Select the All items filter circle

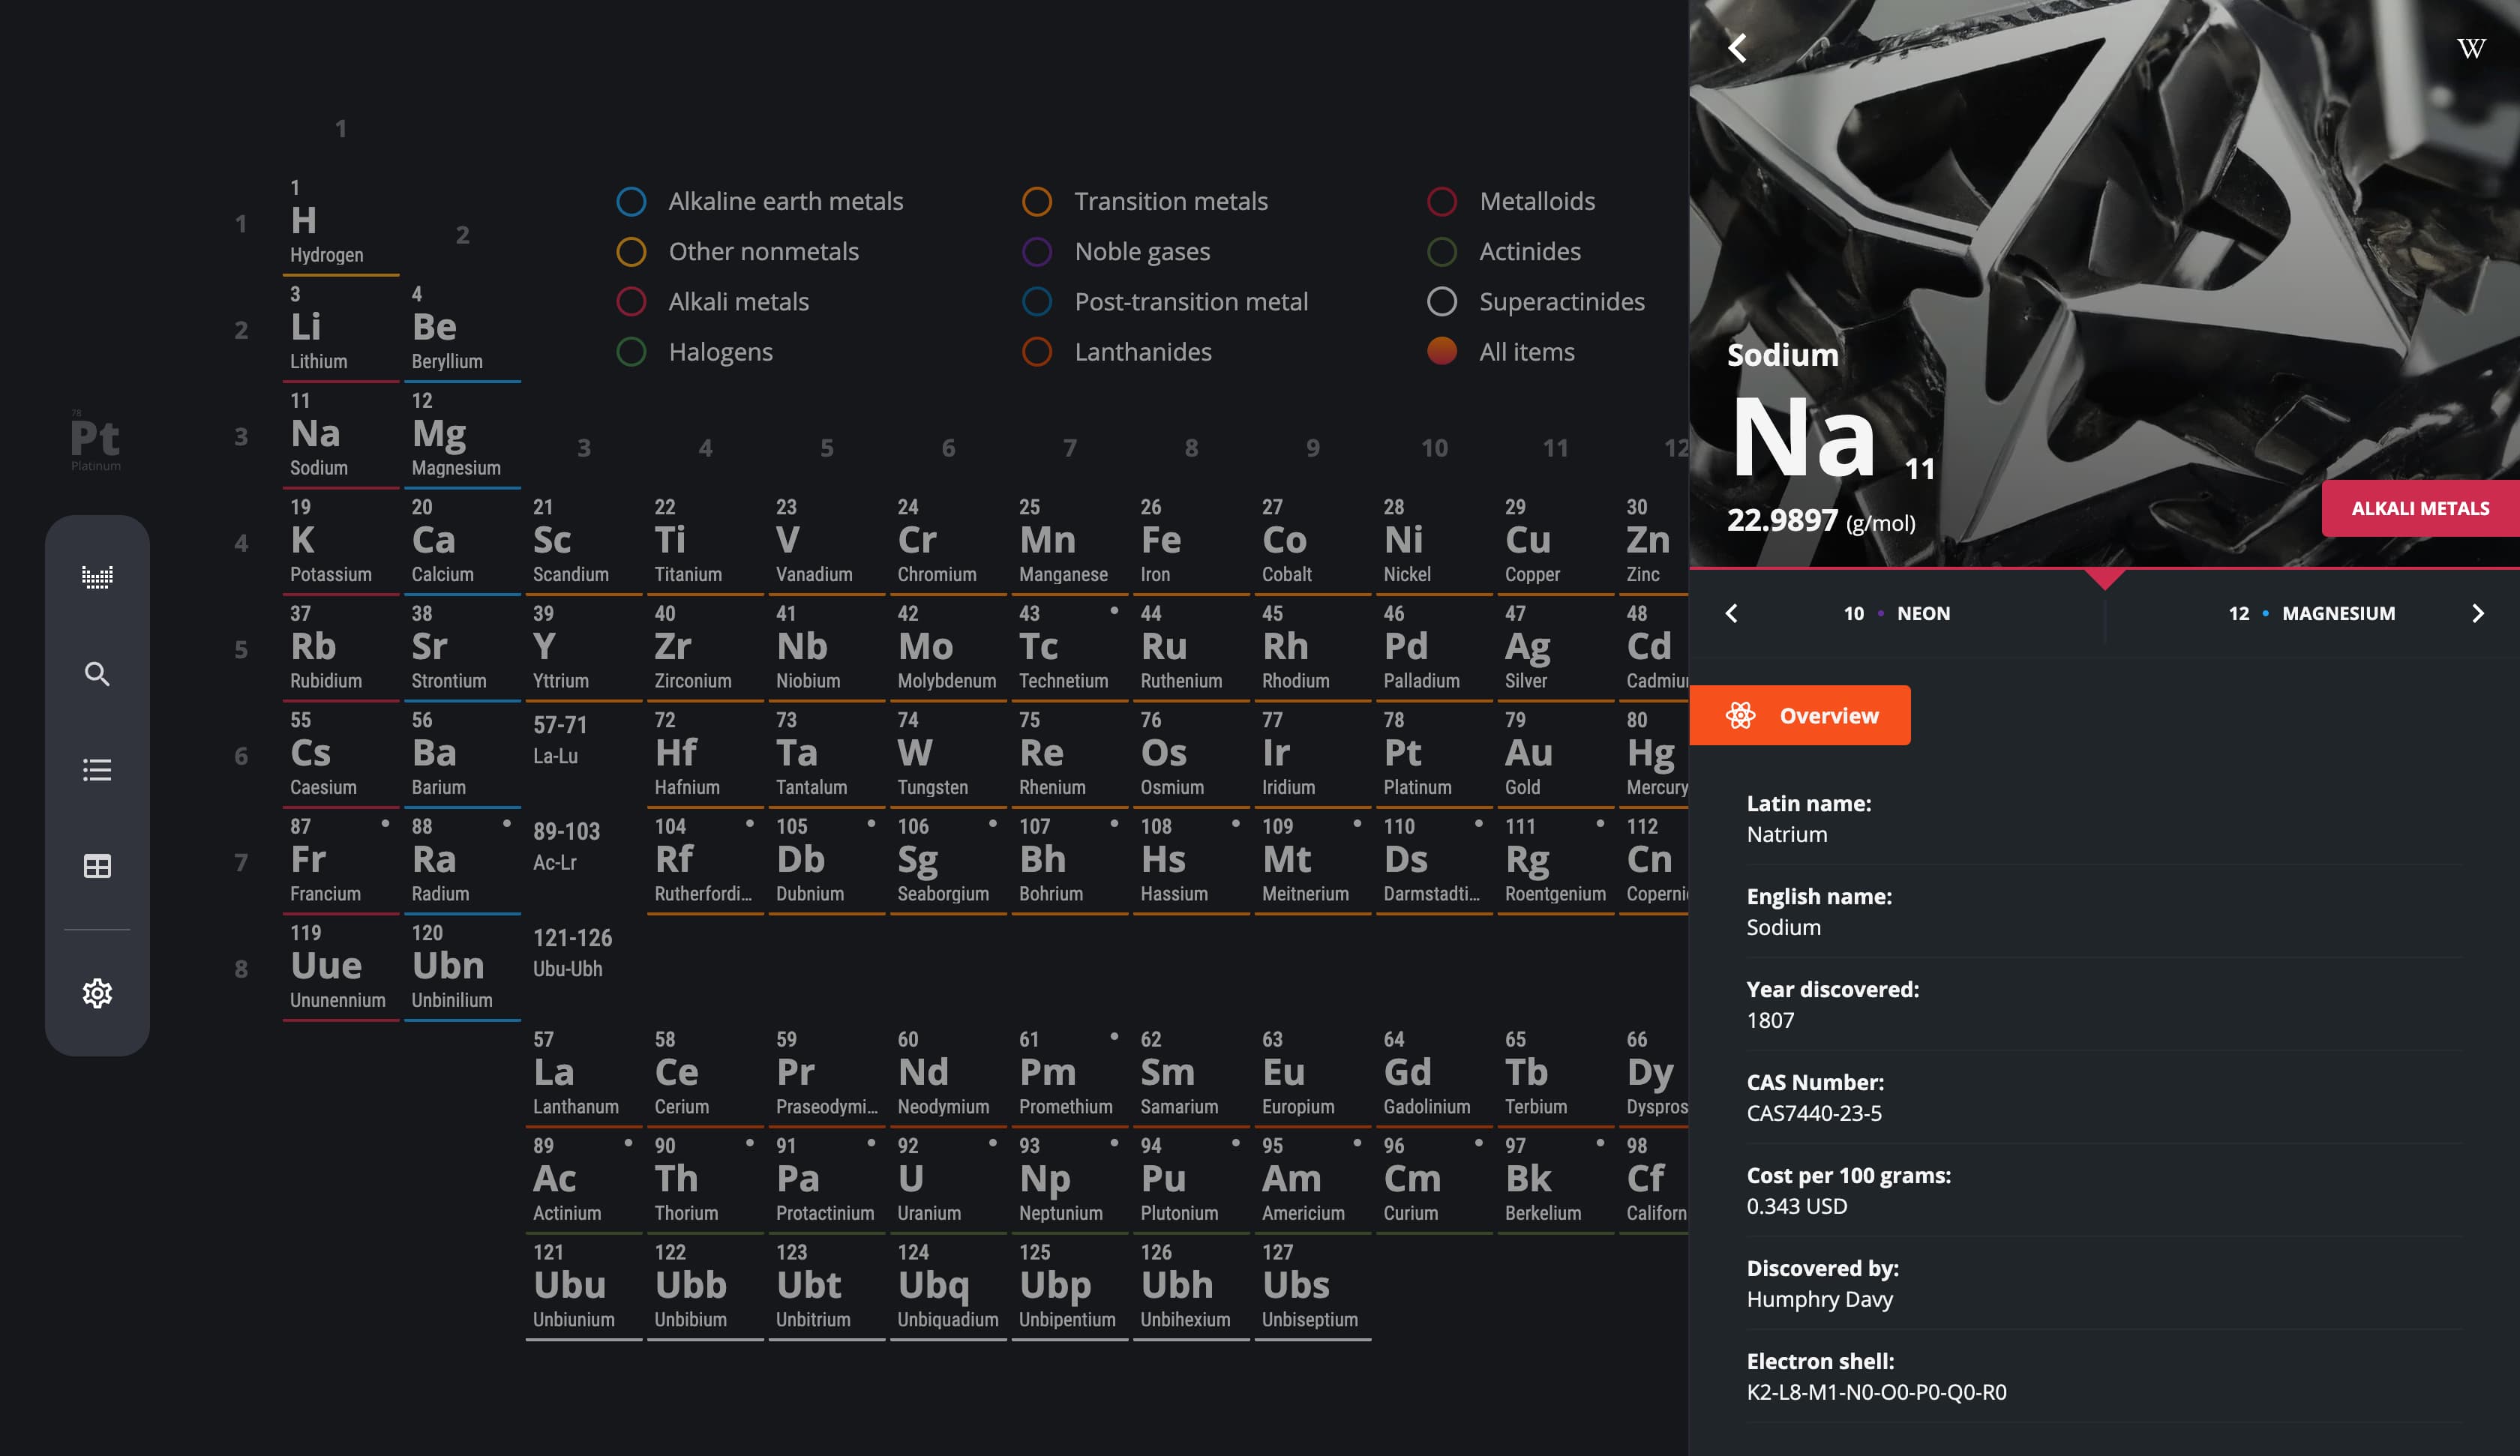(1441, 352)
